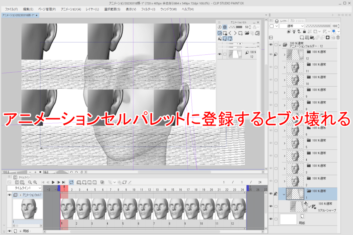Screen dimensions: 353x235
Task: Toggle clip to layer below icon
Action: coord(289,32)
